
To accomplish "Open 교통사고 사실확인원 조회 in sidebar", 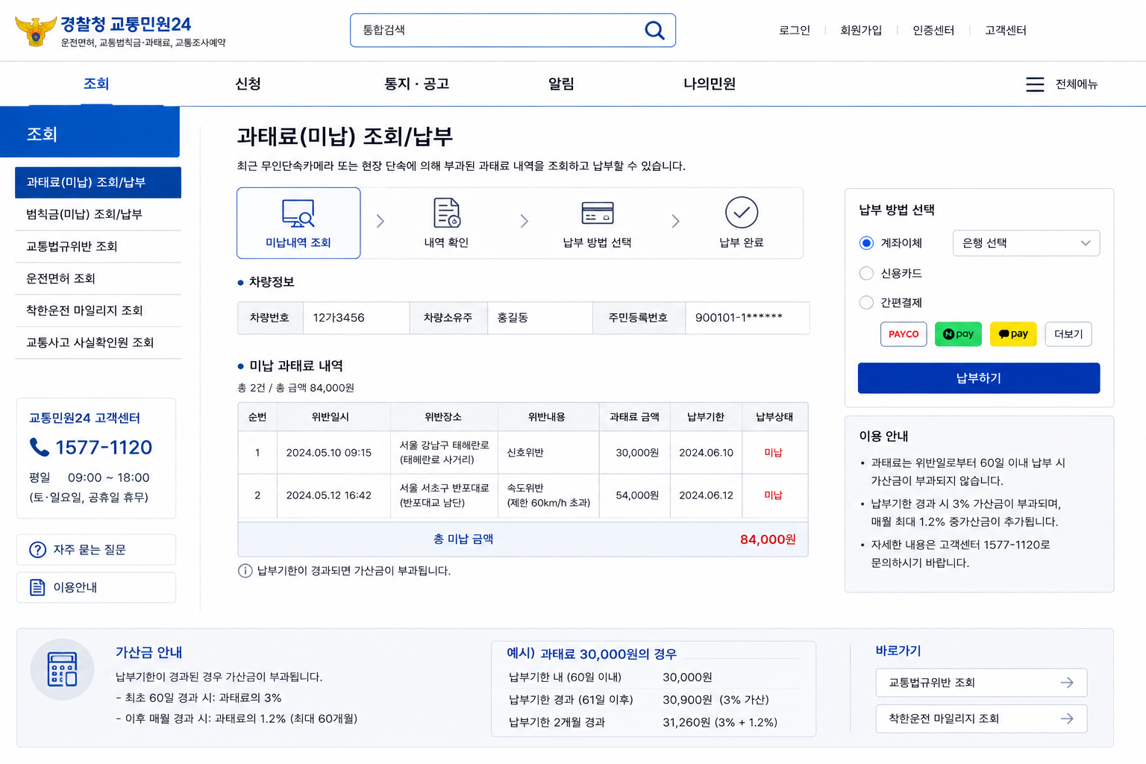I will [98, 342].
